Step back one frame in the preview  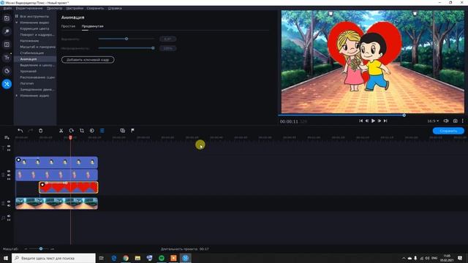pyautogui.click(x=367, y=121)
